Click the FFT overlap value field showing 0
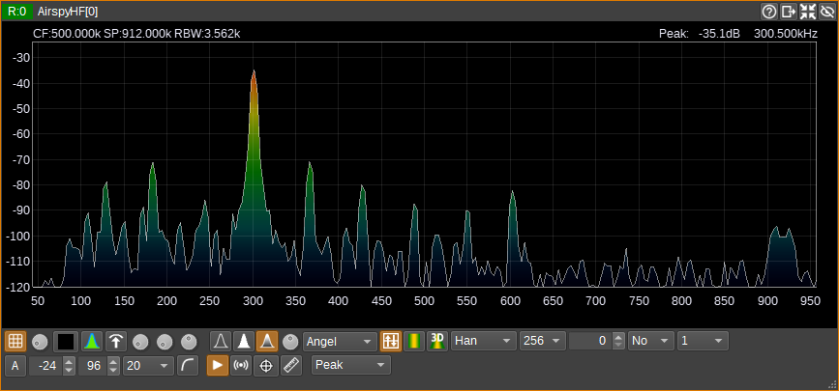The width and height of the screenshot is (839, 391). tap(591, 341)
